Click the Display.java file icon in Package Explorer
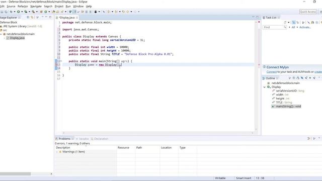This screenshot has height=181, width=322. [x=8, y=38]
